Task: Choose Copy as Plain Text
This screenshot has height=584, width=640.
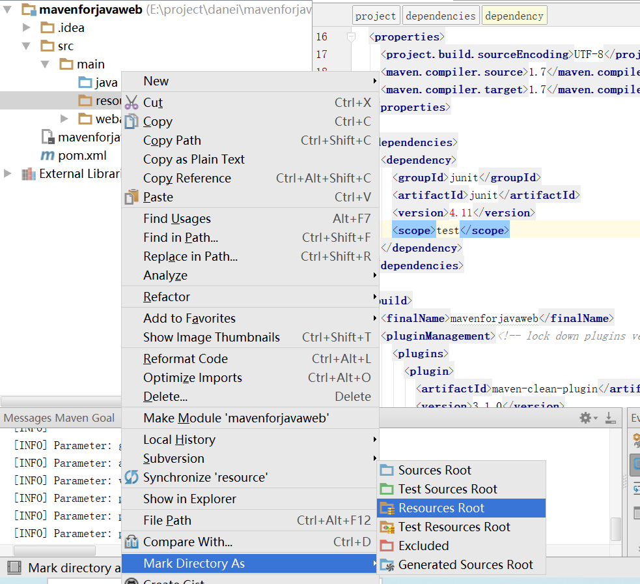Action: point(250,159)
